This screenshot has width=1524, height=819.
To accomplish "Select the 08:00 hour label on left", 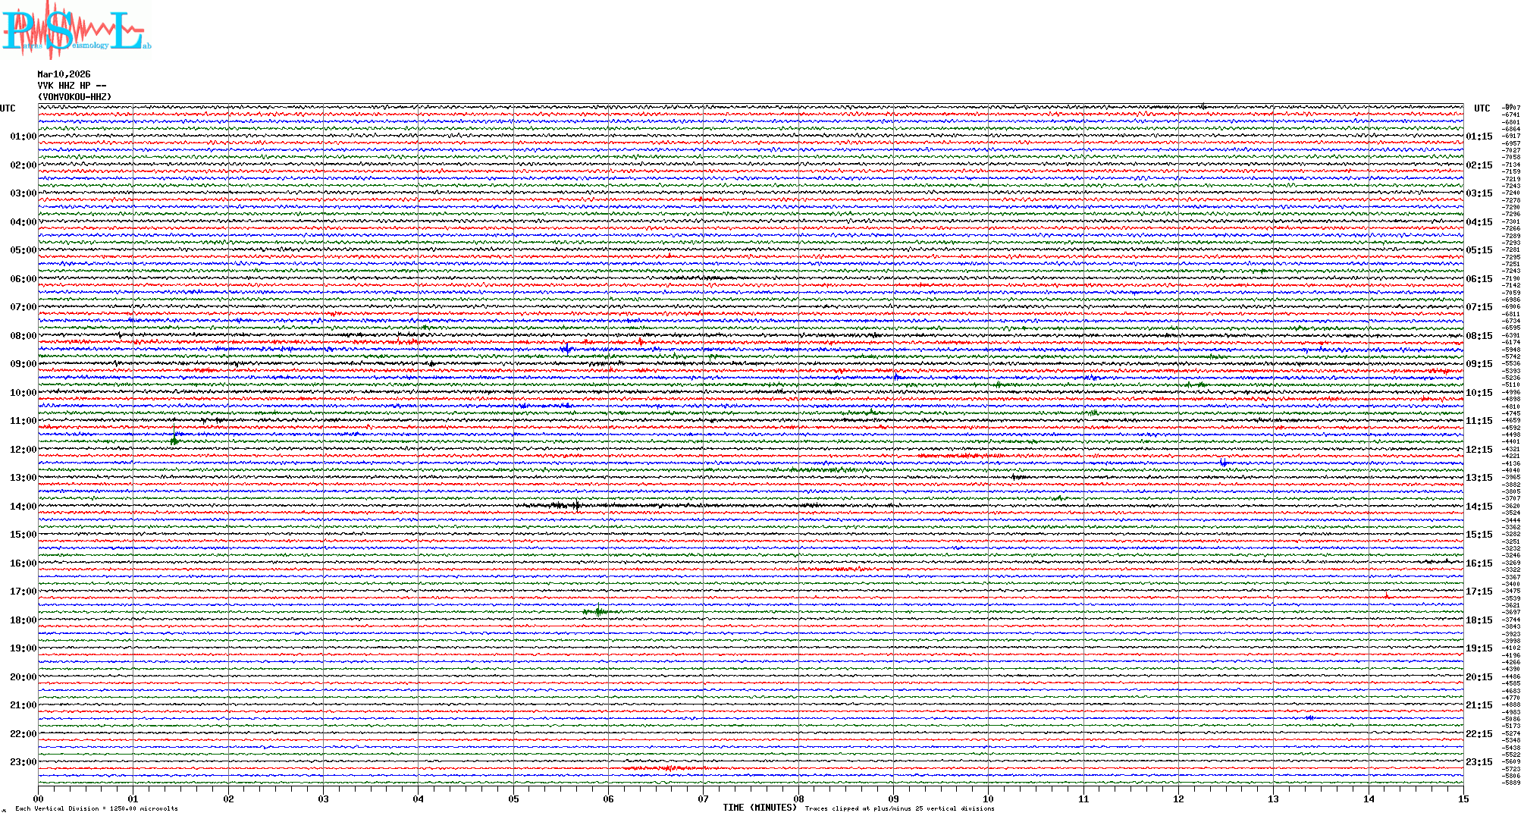I will 23,336.
